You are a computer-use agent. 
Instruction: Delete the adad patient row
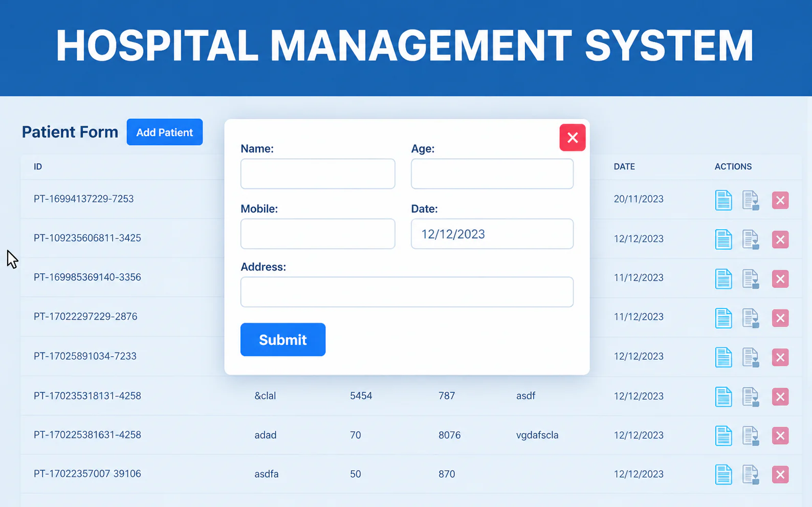780,436
